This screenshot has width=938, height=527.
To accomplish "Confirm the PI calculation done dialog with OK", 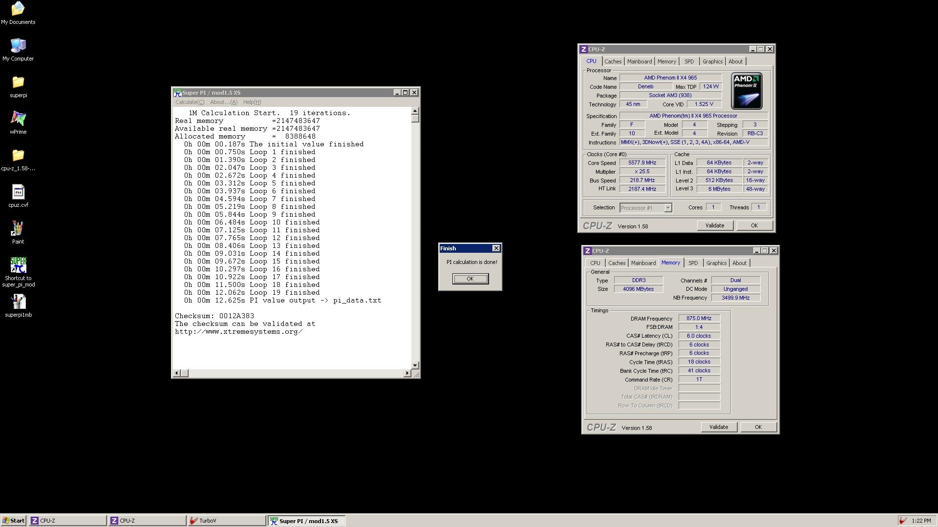I will tap(470, 279).
